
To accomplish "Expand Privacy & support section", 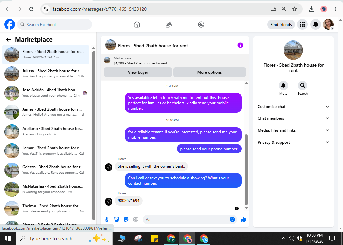I will click(293, 142).
